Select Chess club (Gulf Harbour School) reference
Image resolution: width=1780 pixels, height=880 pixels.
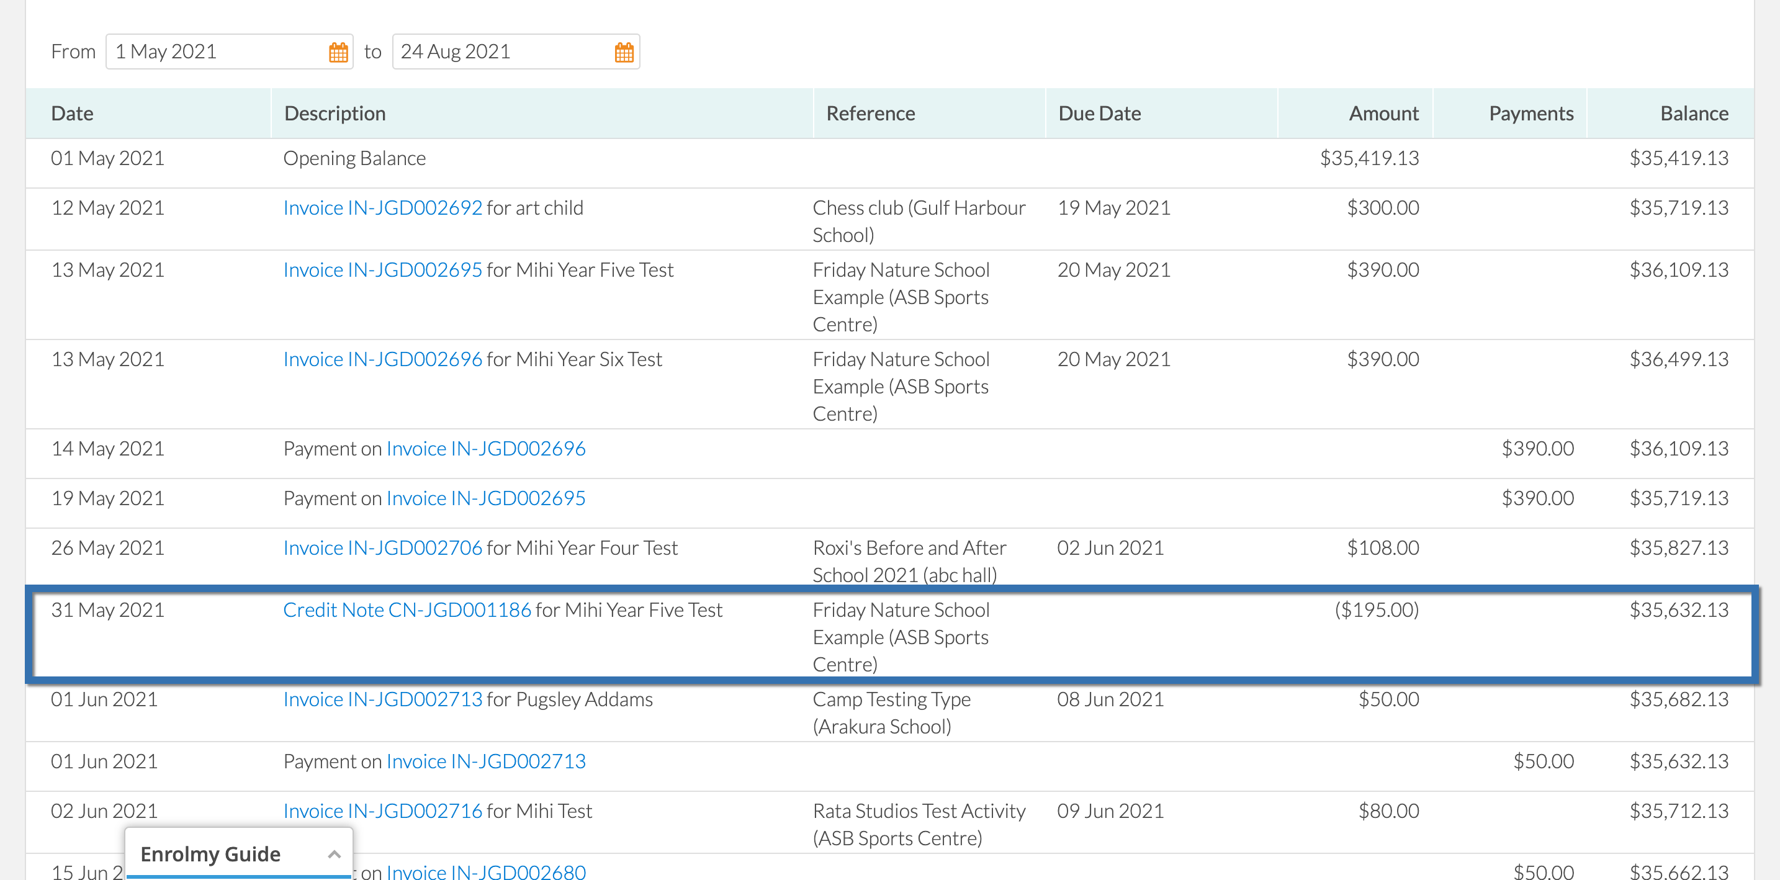click(919, 222)
